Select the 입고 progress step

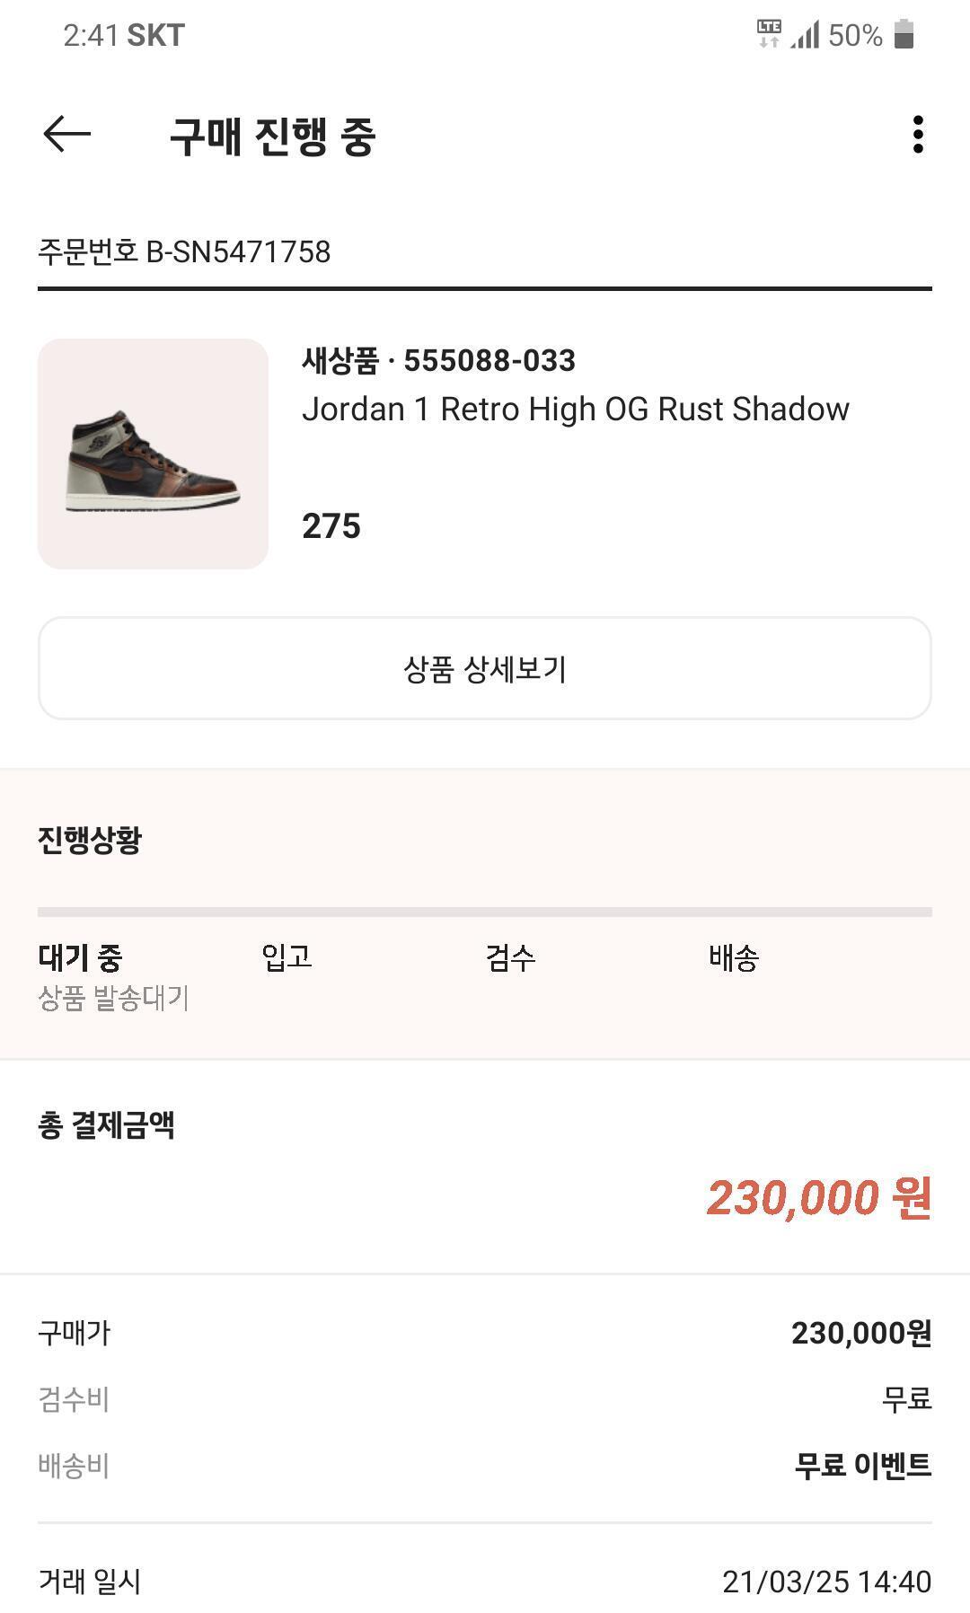point(287,957)
